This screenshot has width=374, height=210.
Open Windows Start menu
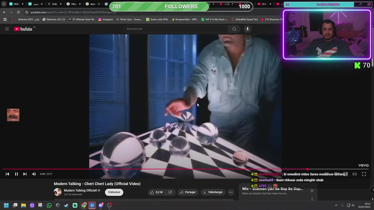[6, 205]
